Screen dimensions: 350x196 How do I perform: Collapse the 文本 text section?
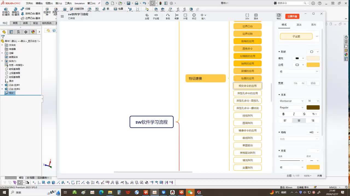point(279,95)
